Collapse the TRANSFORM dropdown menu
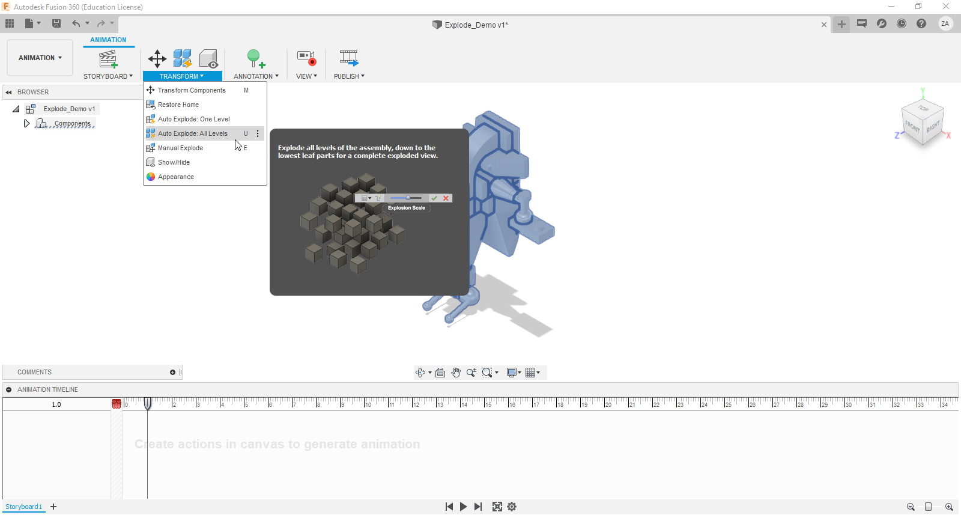This screenshot has height=515, width=961. 182,76
